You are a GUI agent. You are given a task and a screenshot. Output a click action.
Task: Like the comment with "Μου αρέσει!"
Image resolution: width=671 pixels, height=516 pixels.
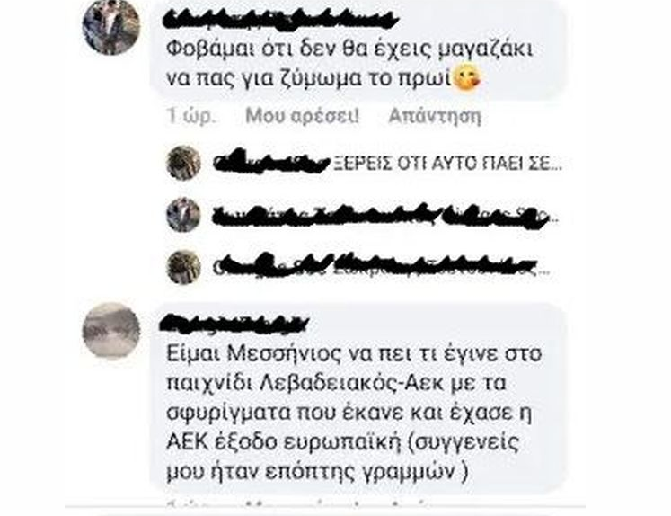pos(302,116)
